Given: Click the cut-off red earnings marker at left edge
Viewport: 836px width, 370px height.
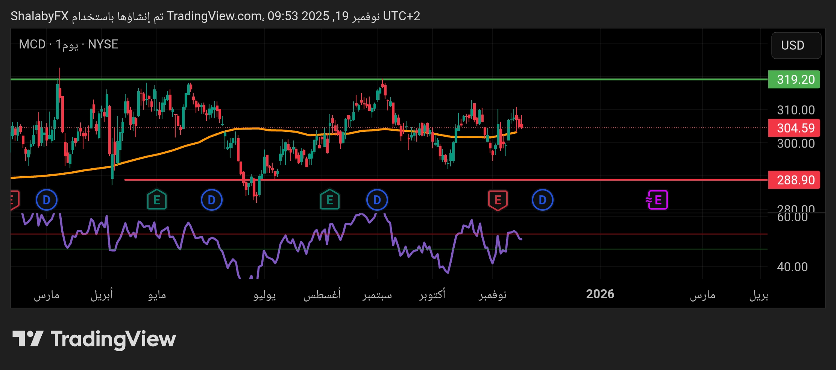Looking at the screenshot, I should pos(14,200).
